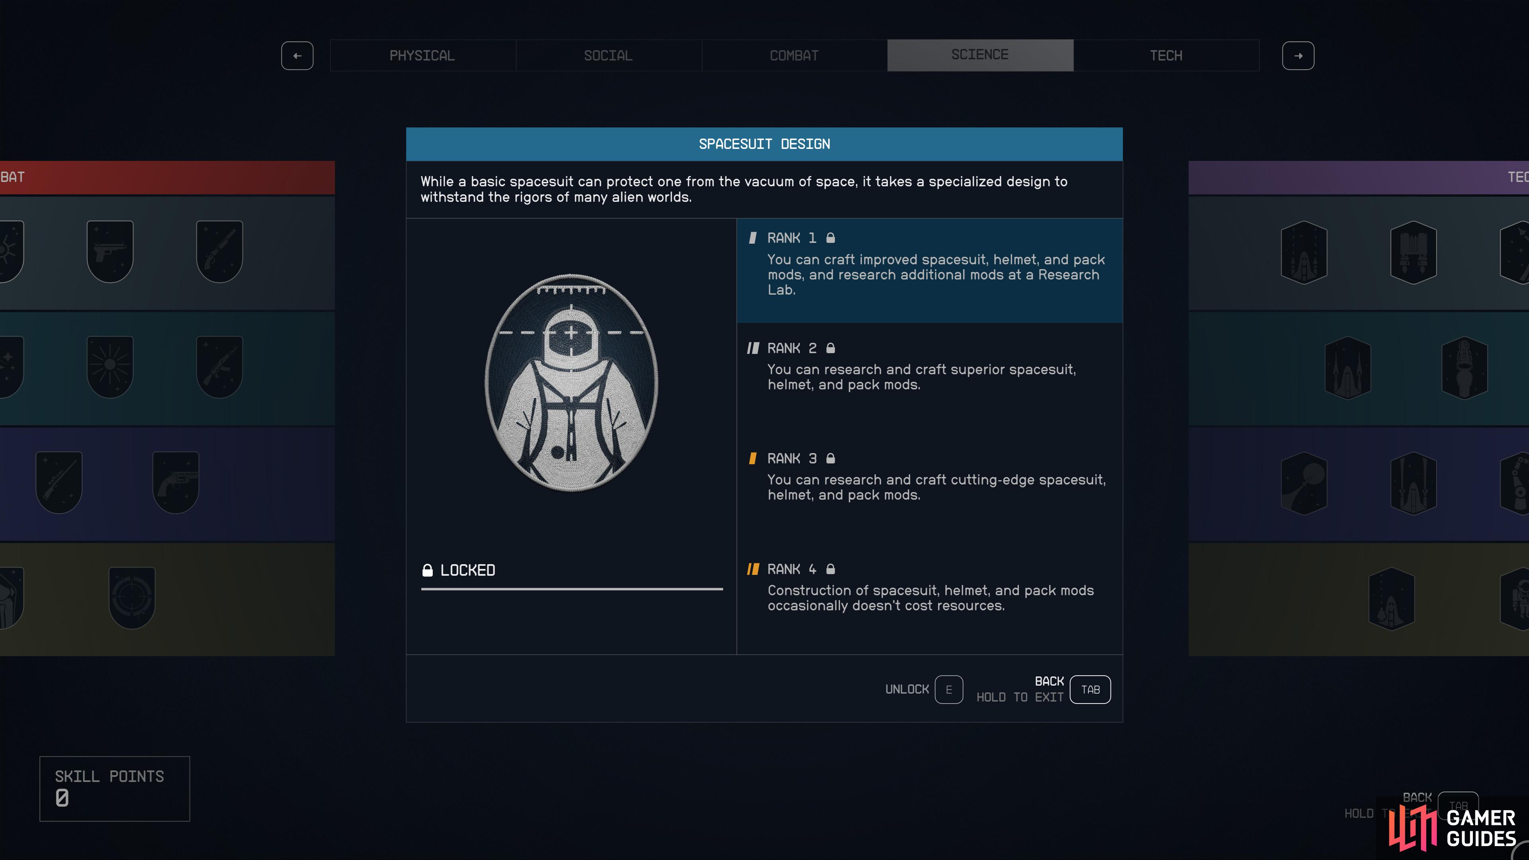Image resolution: width=1529 pixels, height=860 pixels.
Task: Select the bottom-row shuttle hexagon badge in Tech
Action: pyautogui.click(x=1391, y=599)
